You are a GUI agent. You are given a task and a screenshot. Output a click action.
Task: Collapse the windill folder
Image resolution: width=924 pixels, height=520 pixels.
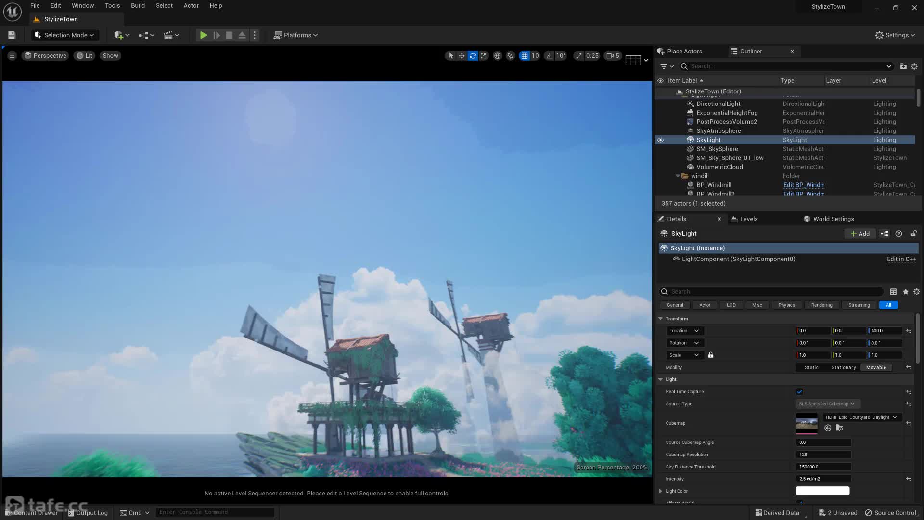(678, 176)
